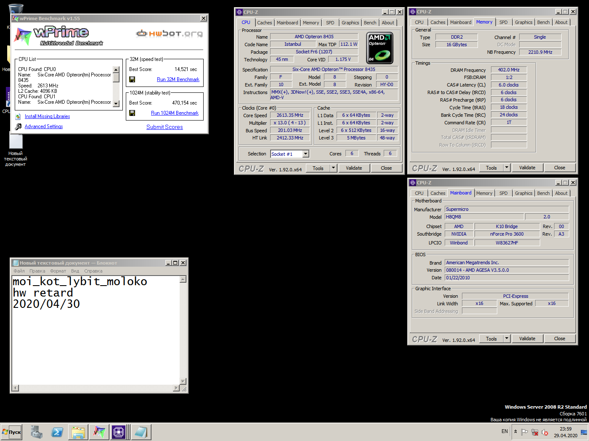Click Submit Scores link
Viewport: 589px width, 441px height.
164,127
